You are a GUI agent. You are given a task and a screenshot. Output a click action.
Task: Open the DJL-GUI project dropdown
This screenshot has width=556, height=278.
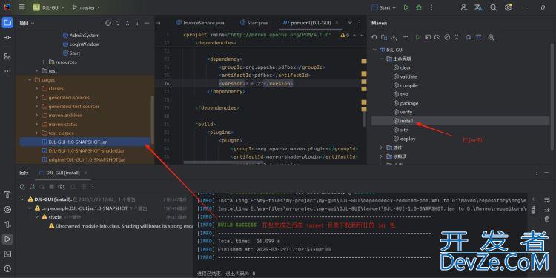point(49,7)
